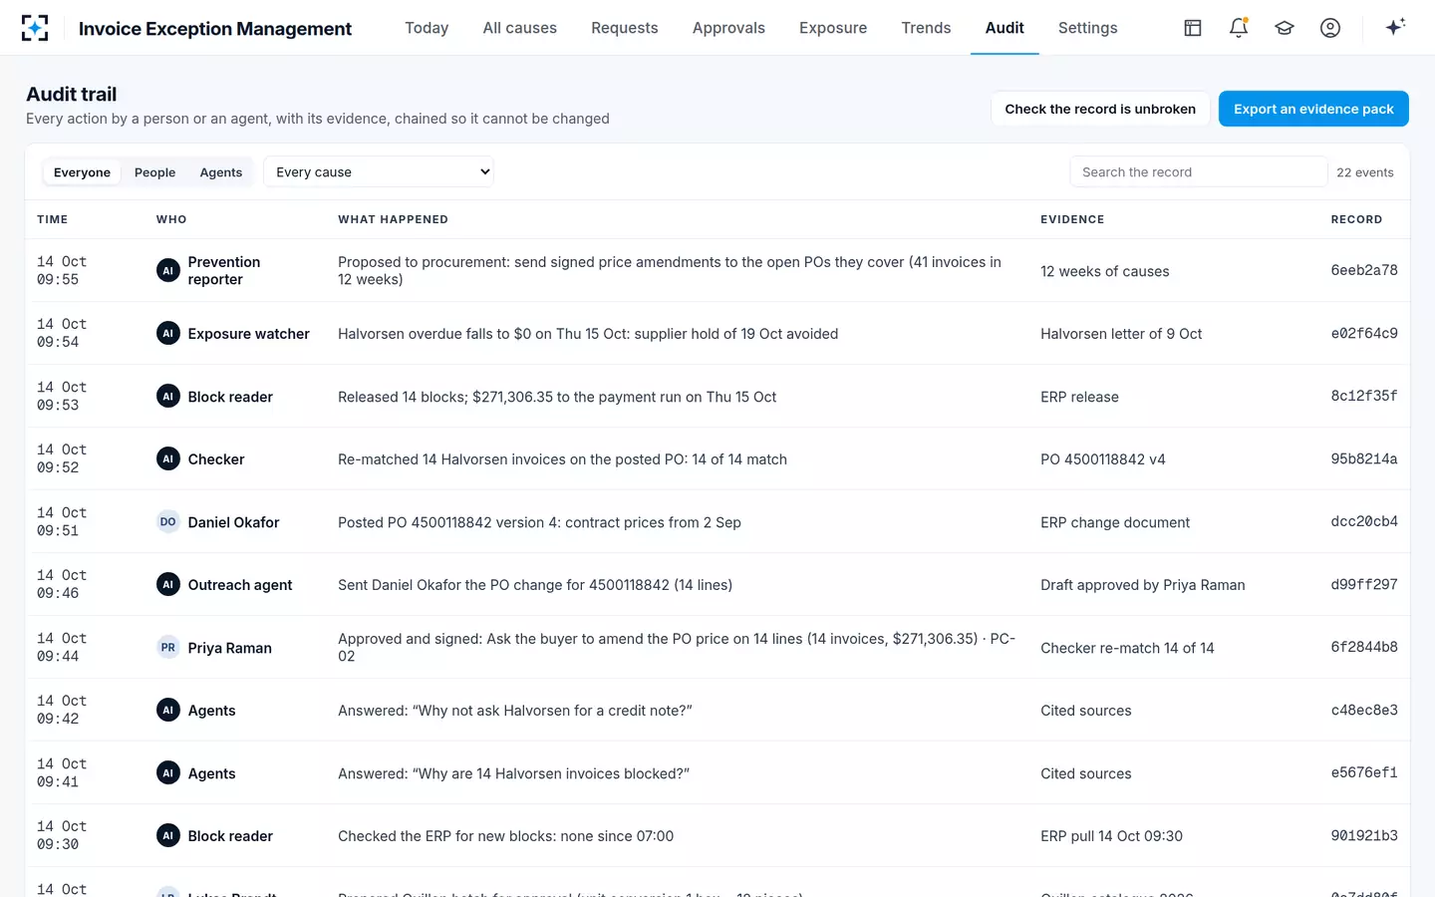This screenshot has width=1435, height=897.
Task: Click the DO avatar beside Daniel Okafor
Action: (x=168, y=521)
